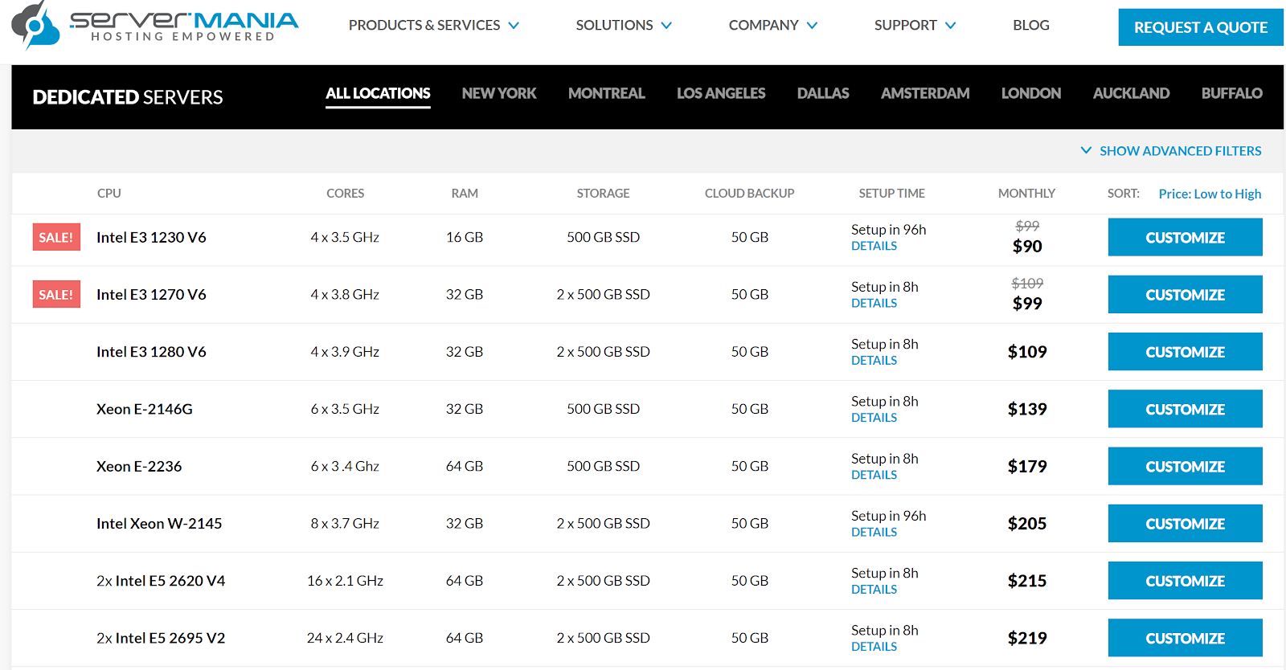The height and width of the screenshot is (670, 1286).
Task: Switch to New York location tab
Action: [x=499, y=94]
